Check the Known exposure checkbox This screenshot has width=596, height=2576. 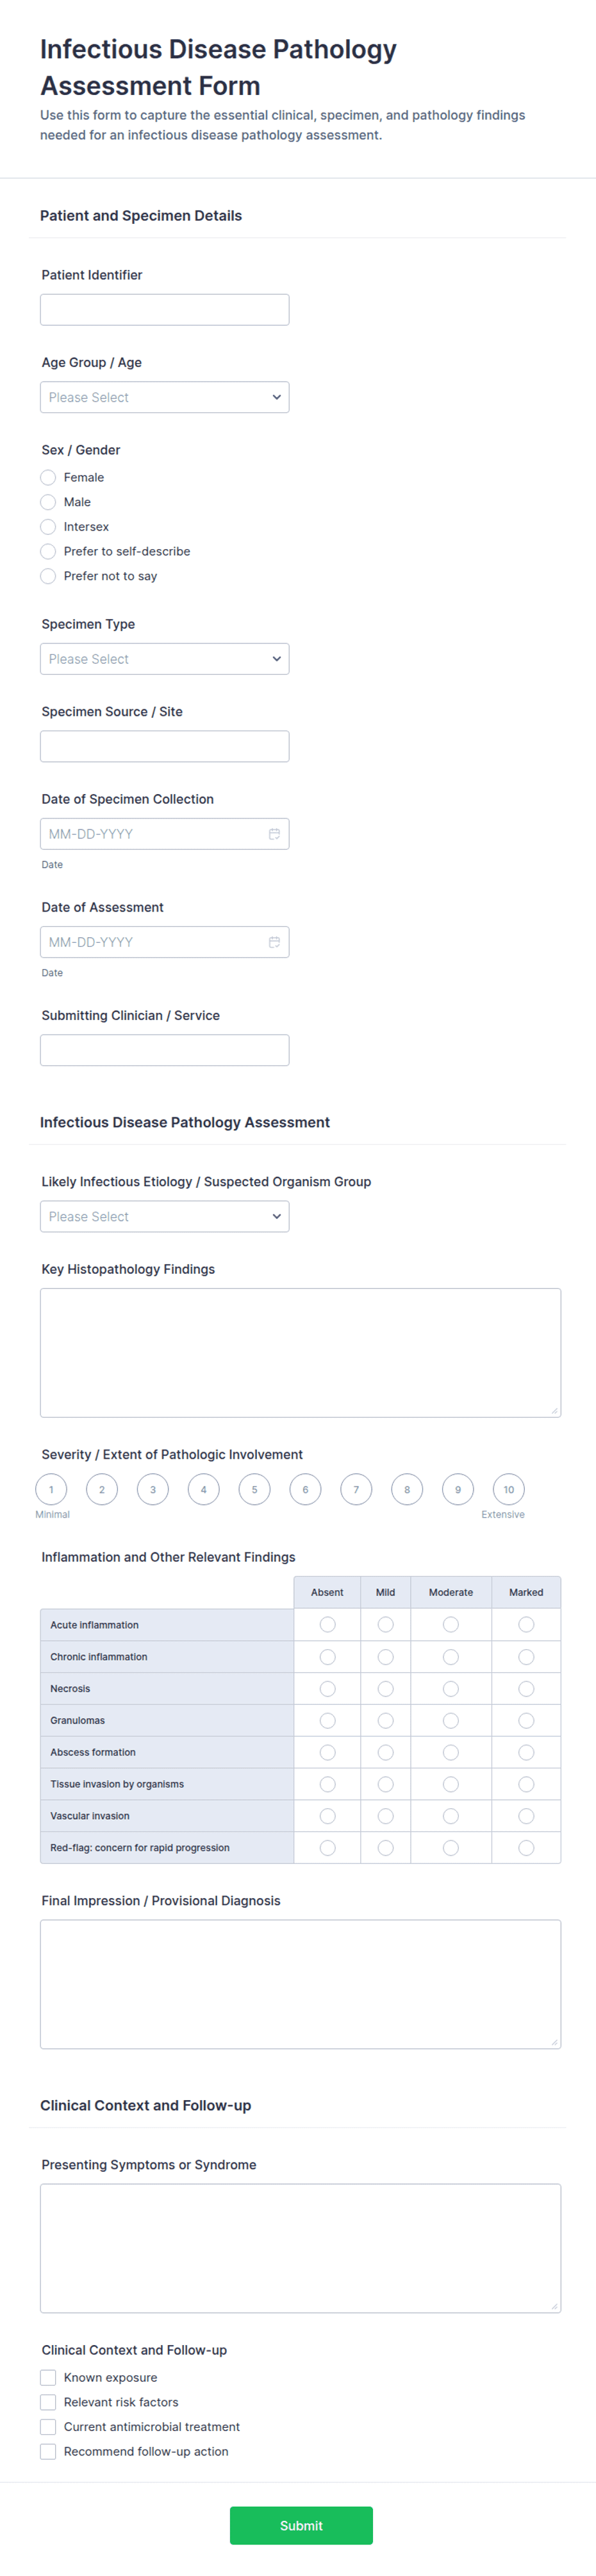[48, 2377]
